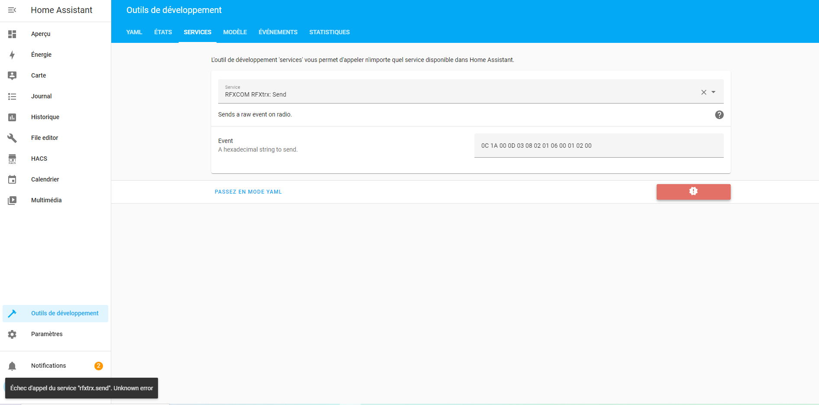
Task: Open the File editor wrench icon
Action: click(x=12, y=138)
